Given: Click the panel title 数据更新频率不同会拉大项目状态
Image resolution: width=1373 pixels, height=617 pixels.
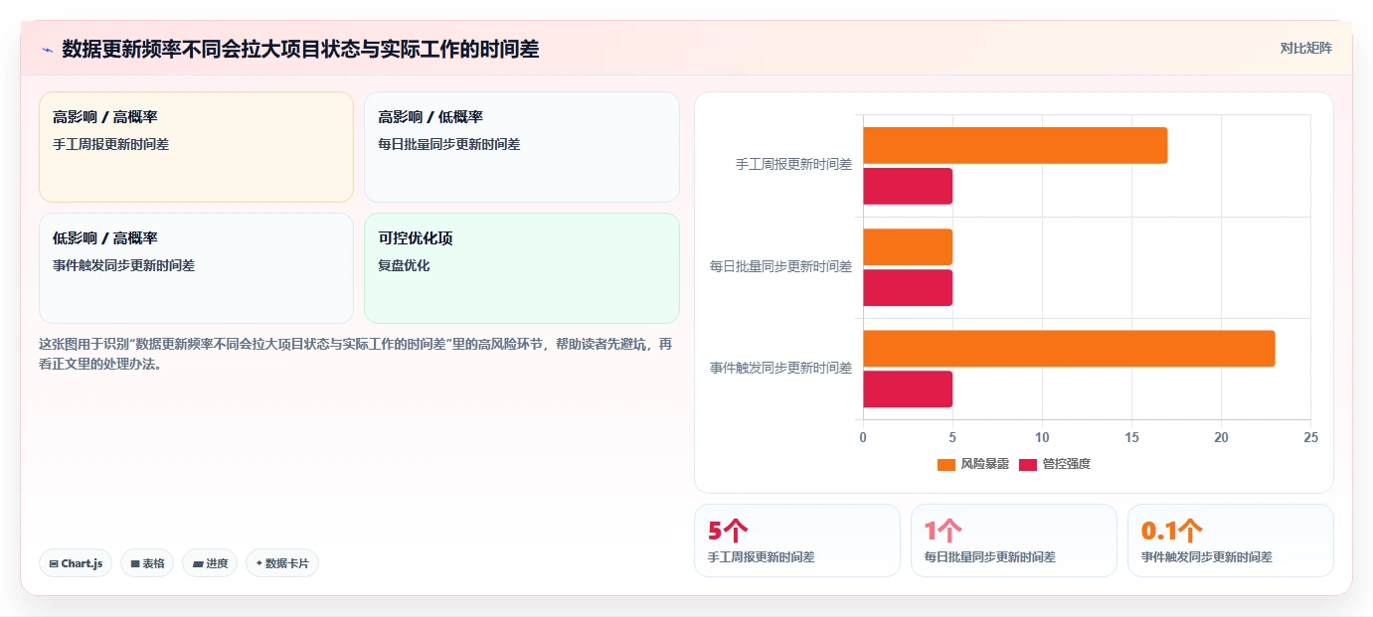Looking at the screenshot, I should coord(300,49).
